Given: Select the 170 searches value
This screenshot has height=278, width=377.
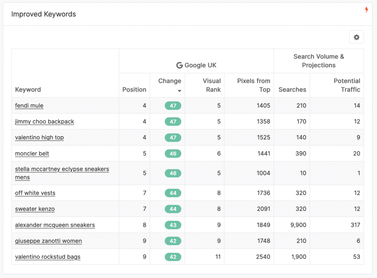Looking at the screenshot, I should pyautogui.click(x=301, y=122).
